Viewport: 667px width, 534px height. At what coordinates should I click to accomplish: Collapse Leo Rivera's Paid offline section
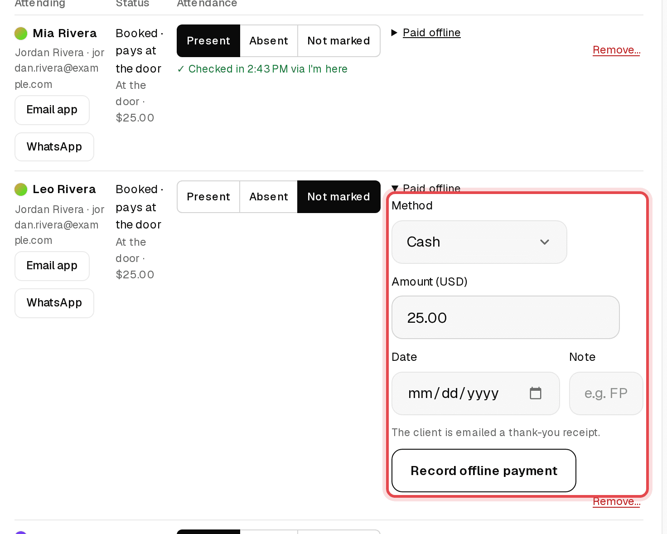[x=426, y=188]
